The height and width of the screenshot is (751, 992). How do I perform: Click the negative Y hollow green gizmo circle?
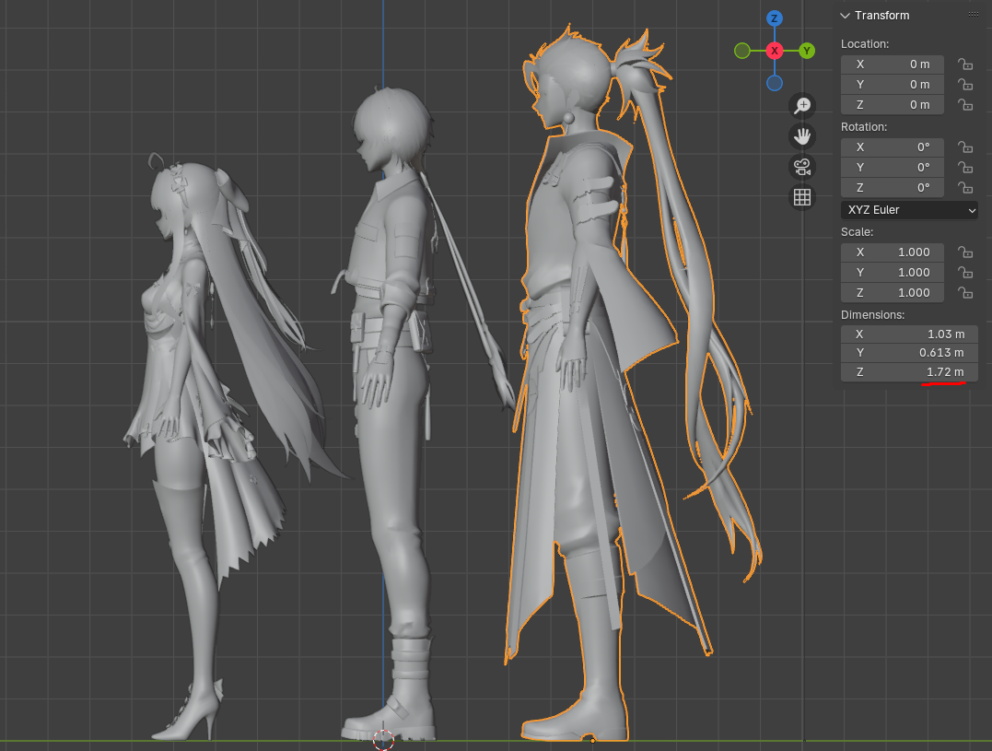click(x=742, y=51)
